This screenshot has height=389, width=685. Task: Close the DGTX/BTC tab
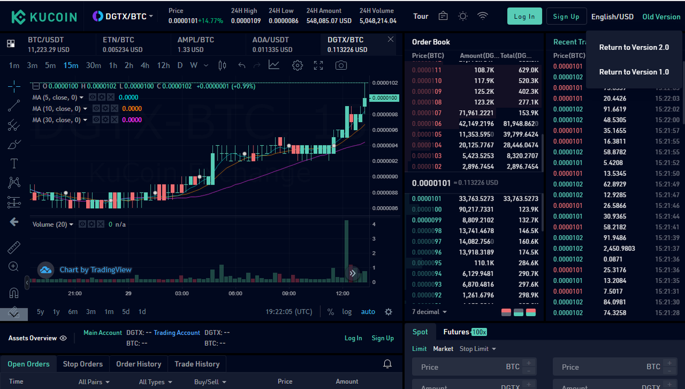390,39
